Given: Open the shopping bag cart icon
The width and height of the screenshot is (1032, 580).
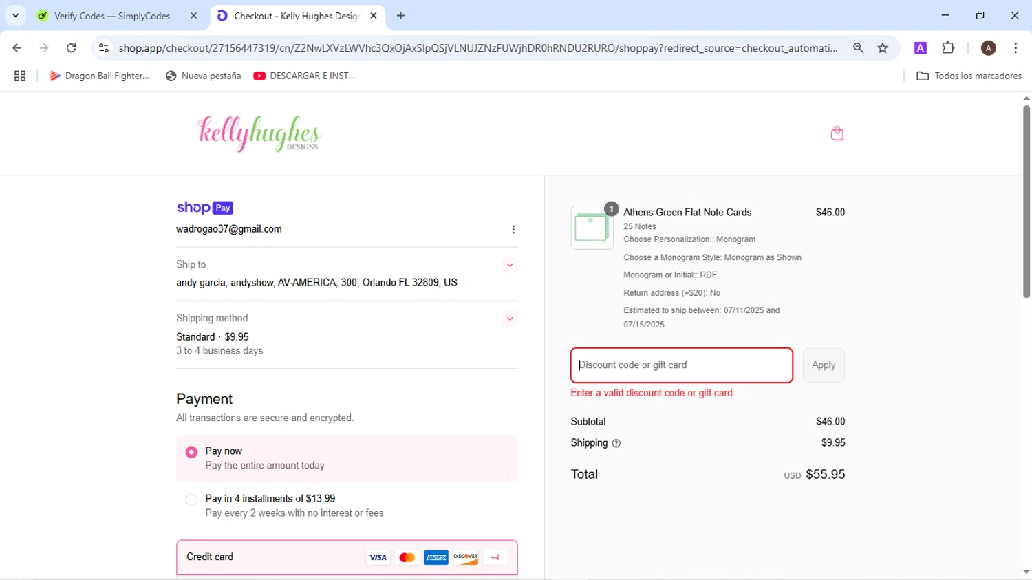Looking at the screenshot, I should 837,133.
